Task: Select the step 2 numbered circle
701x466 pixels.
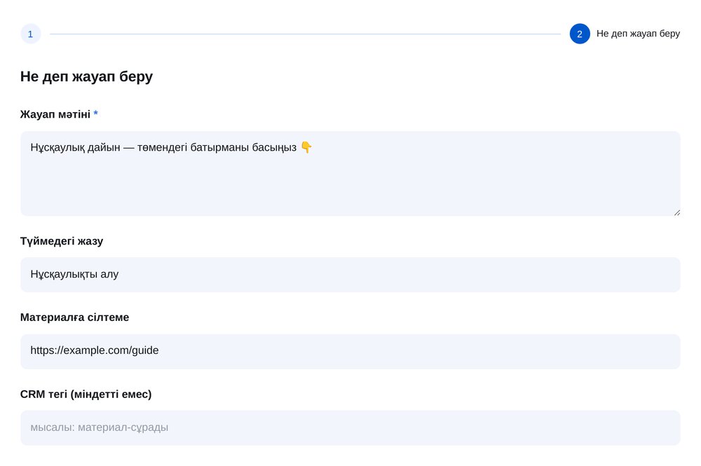Action: click(x=580, y=34)
